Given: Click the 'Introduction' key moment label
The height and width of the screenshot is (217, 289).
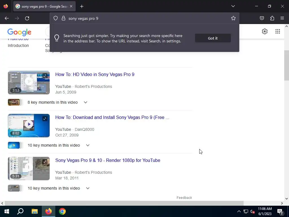Looking at the screenshot, I should (x=18, y=45).
